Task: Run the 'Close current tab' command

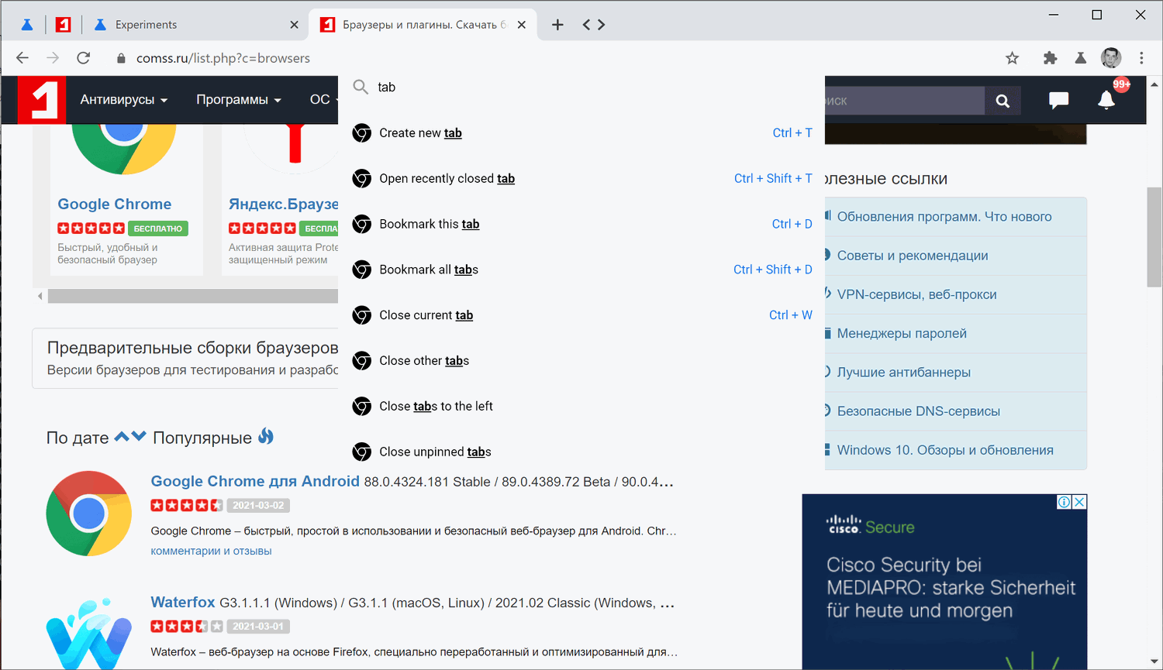Action: [x=581, y=315]
